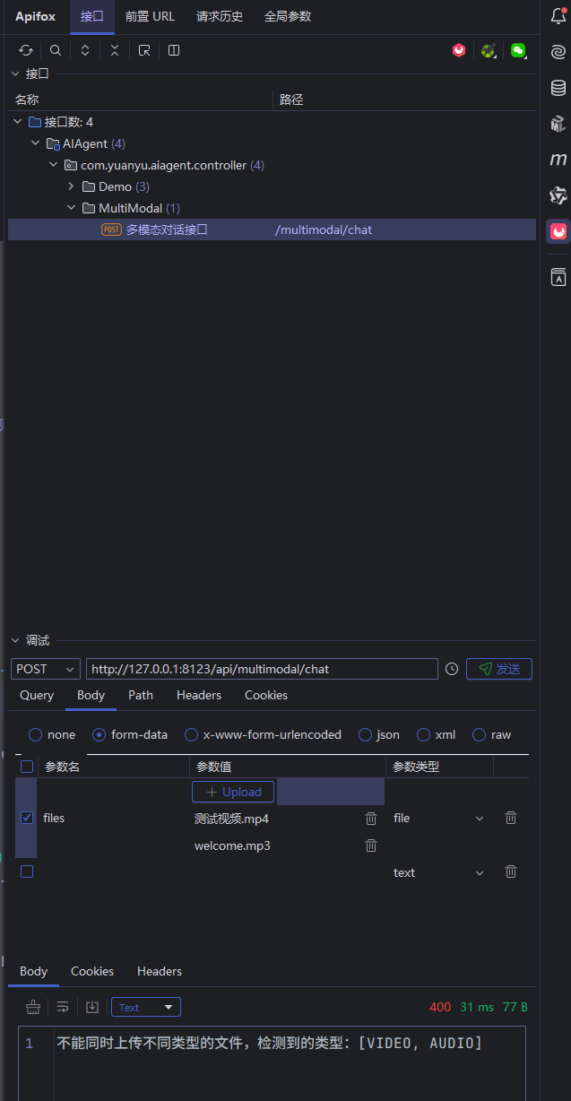Viewport: 571px width, 1101px height.
Task: Click the expand all tree icon
Action: 85,51
